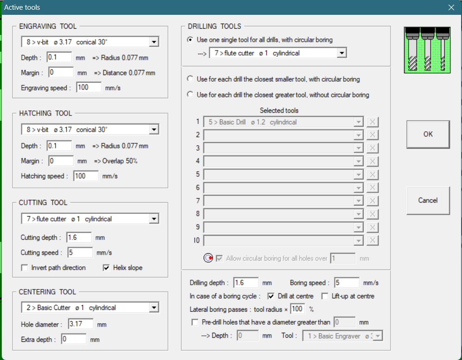Open selected tools row 3 dropdown
The width and height of the screenshot is (462, 360).
(358, 148)
